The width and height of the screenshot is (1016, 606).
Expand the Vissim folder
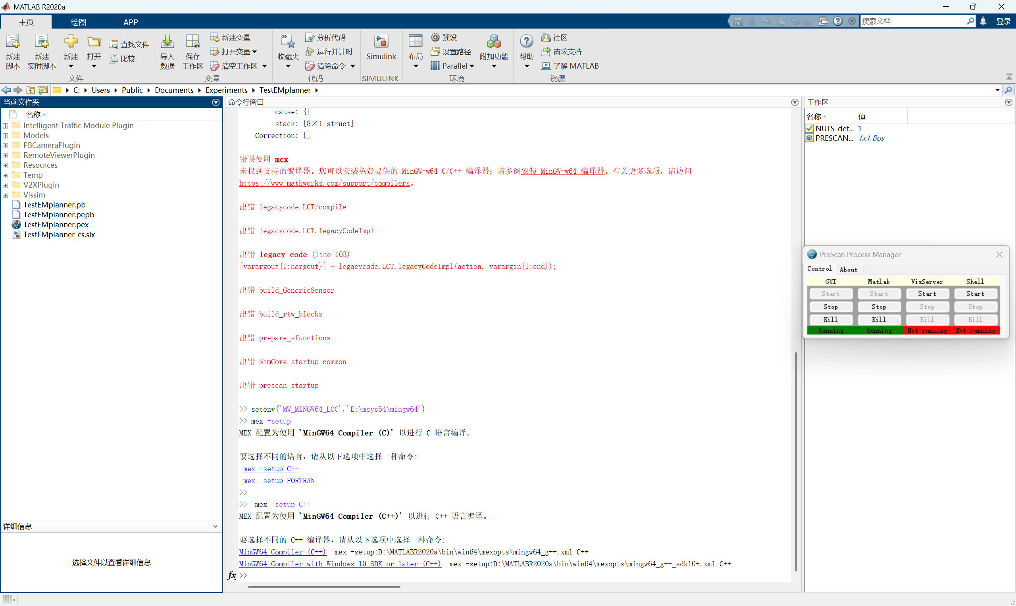click(x=5, y=195)
